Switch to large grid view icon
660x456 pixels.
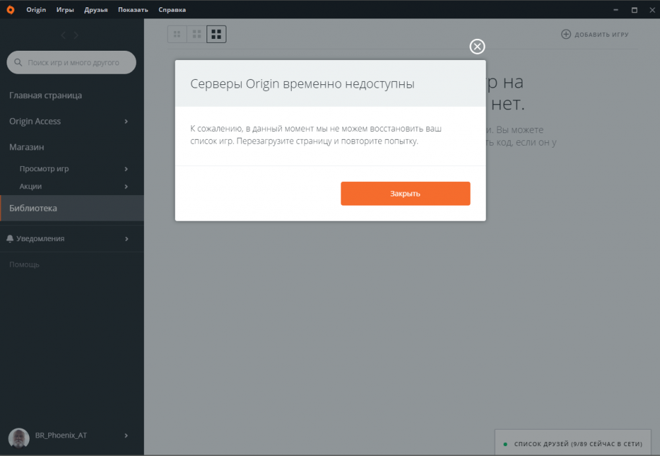tap(216, 34)
